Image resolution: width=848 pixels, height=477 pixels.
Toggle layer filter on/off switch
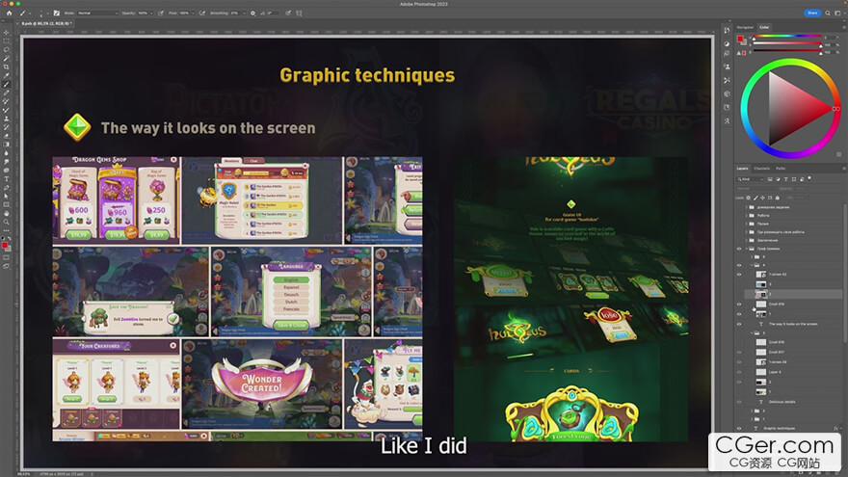809,178
